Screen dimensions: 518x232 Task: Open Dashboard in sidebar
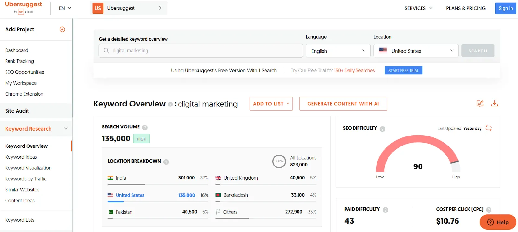[x=17, y=50]
